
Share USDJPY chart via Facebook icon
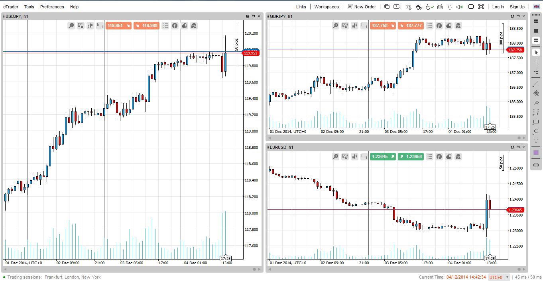click(175, 25)
